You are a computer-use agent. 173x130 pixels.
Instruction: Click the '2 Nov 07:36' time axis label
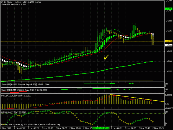click(x=75, y=128)
